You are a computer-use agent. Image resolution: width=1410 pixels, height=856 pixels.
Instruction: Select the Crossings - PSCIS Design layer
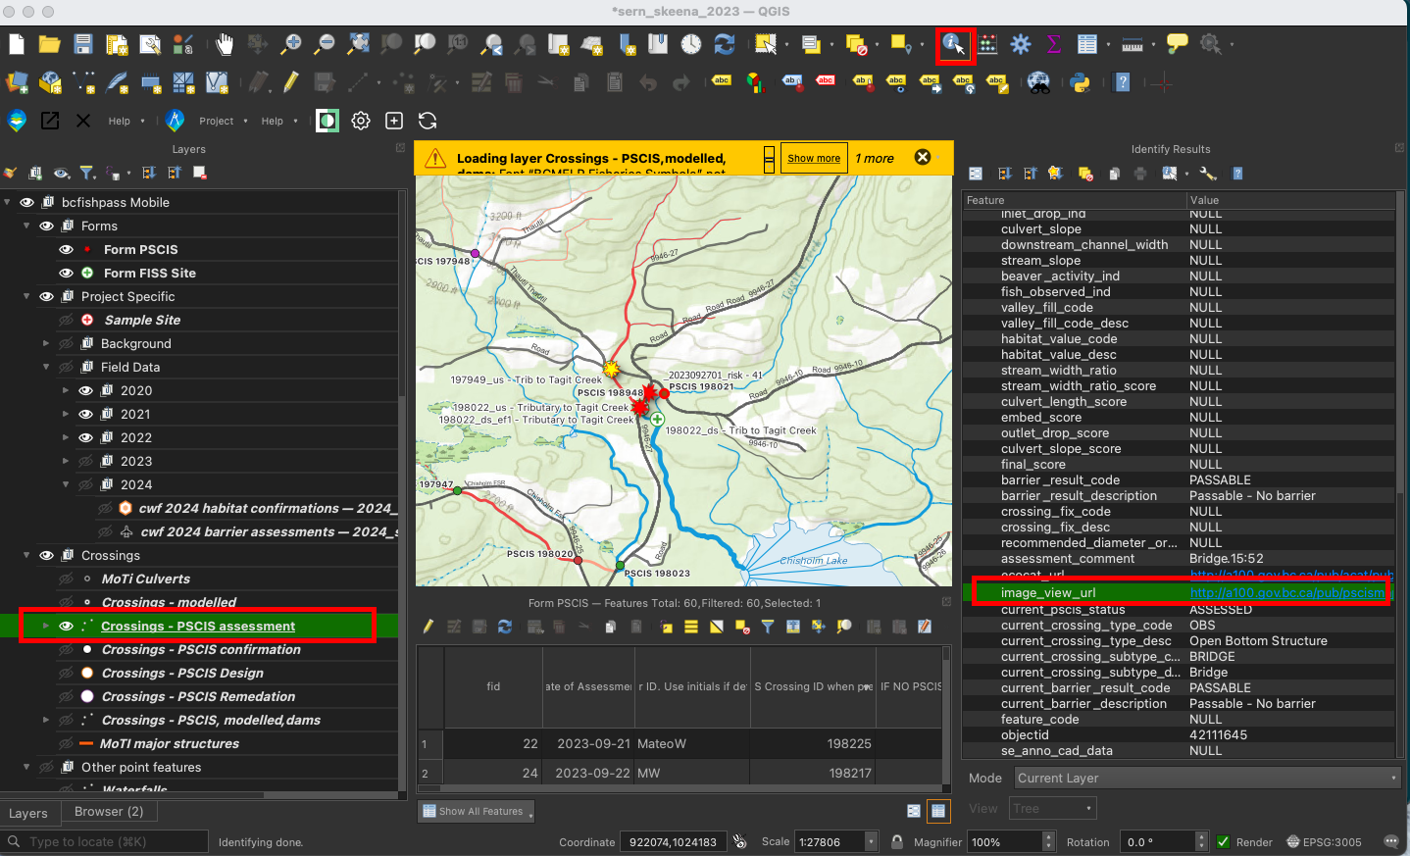[x=182, y=673]
